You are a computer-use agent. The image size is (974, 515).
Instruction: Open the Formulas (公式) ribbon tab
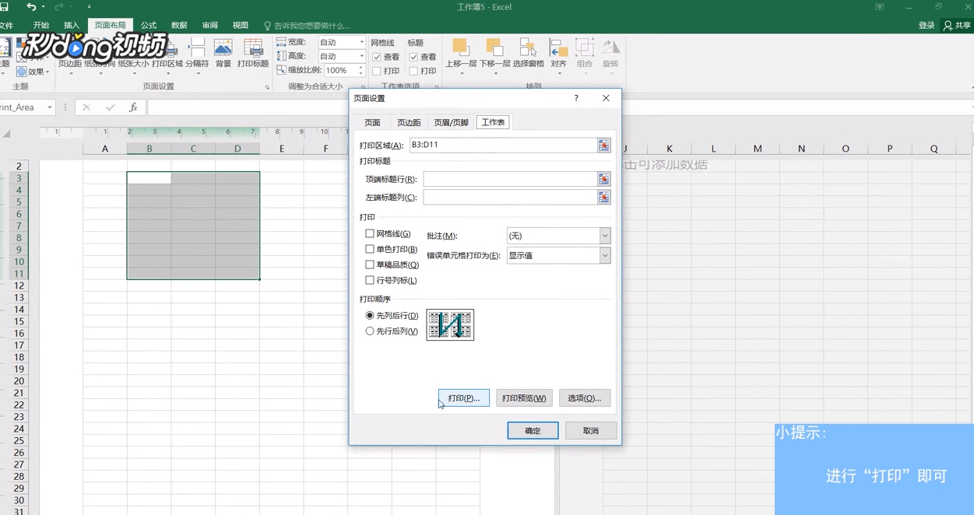[149, 26]
